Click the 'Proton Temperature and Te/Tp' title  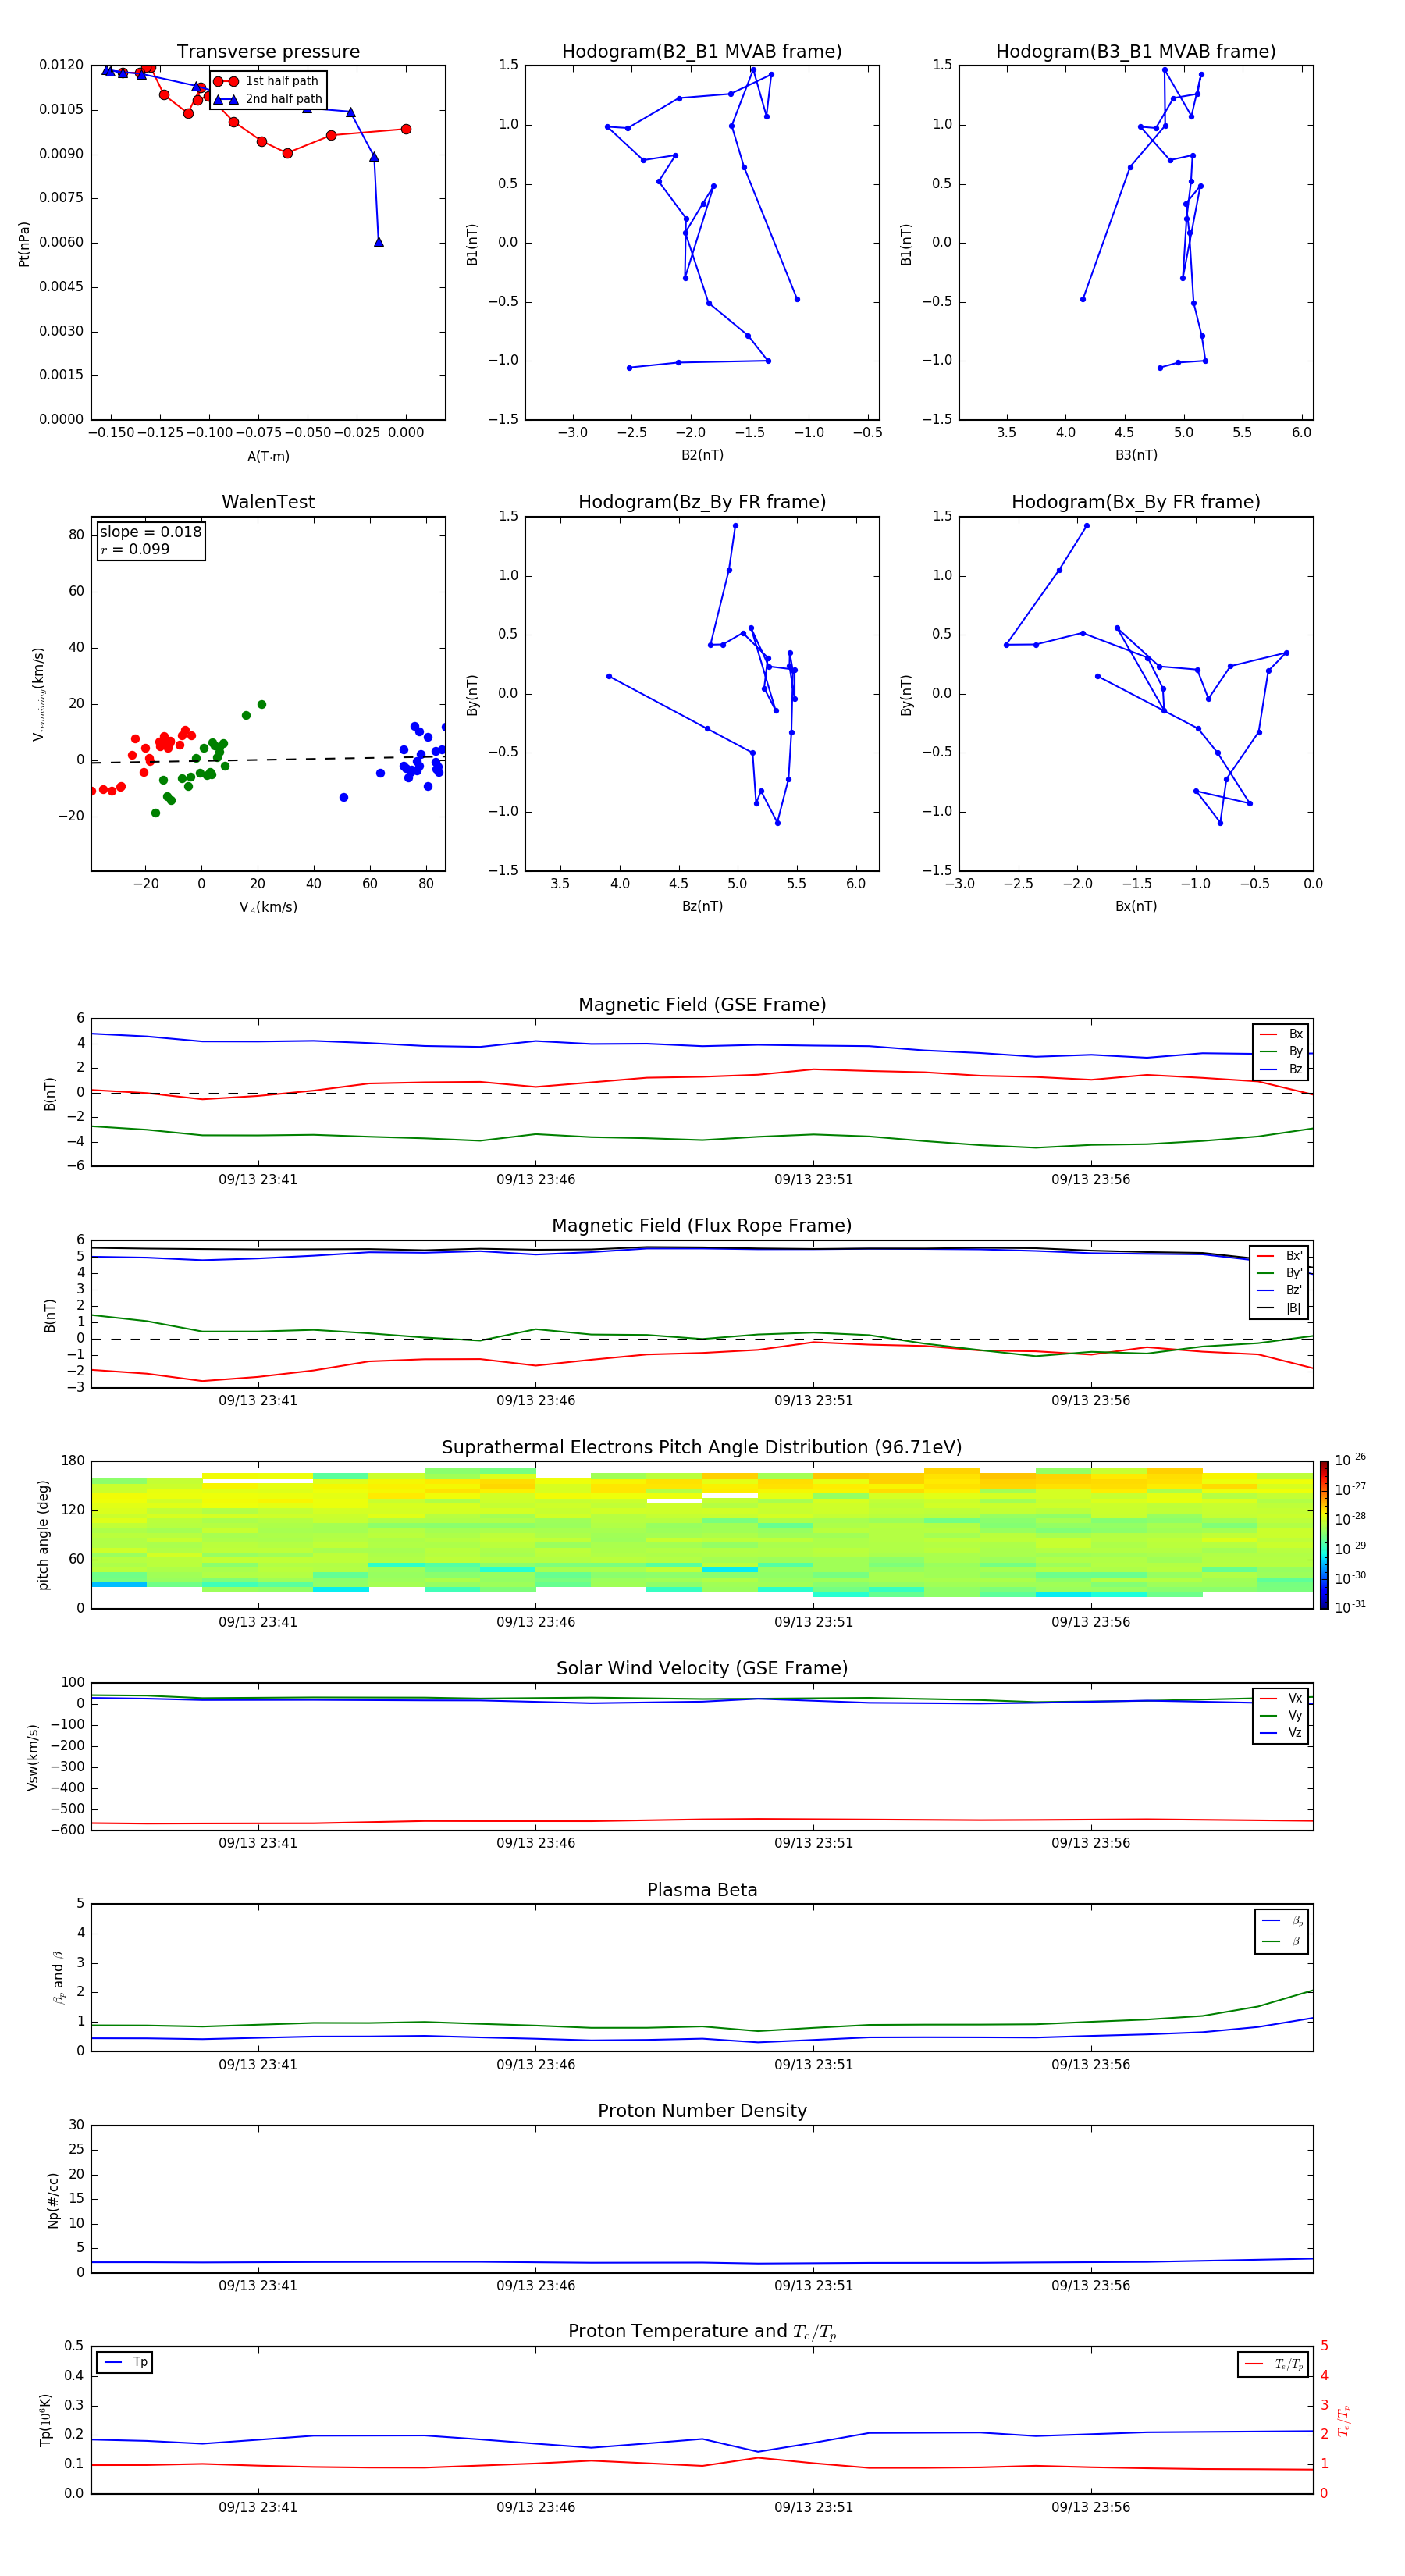702,2331
